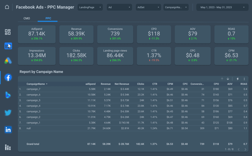The height and width of the screenshot is (156, 252).
Task: Select the AdSpend 87.14K scorecard
Action: pyautogui.click(x=37, y=34)
